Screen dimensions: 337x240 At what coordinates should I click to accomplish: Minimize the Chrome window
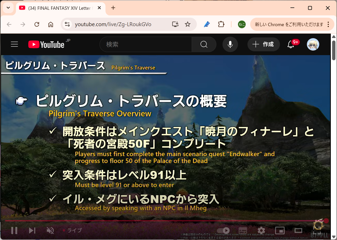[292, 8]
